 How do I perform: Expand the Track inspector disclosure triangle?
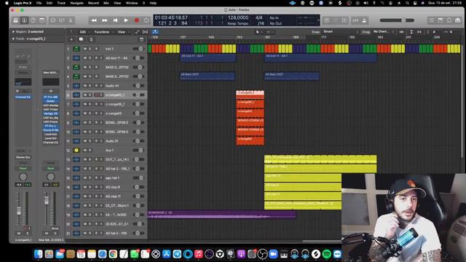pyautogui.click(x=13, y=39)
